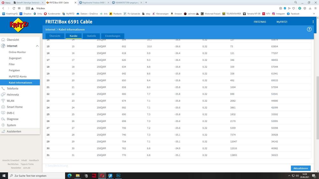Click the browser reload icon

pos(14,8)
